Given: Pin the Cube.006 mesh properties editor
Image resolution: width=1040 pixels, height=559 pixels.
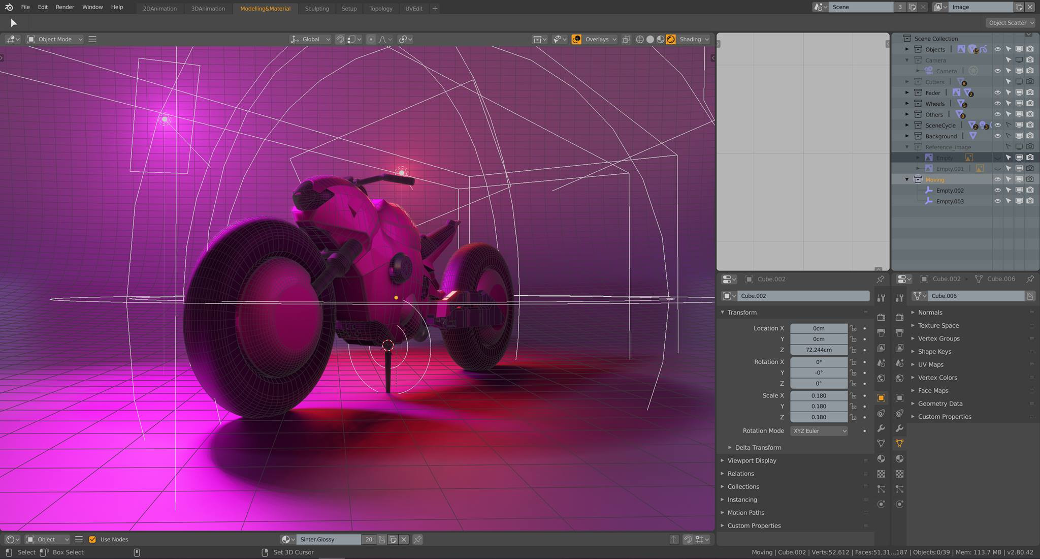Looking at the screenshot, I should [x=1030, y=279].
